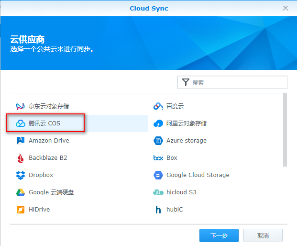Click the Amazon Drive icon
297x246 pixels.
[x=20, y=141]
